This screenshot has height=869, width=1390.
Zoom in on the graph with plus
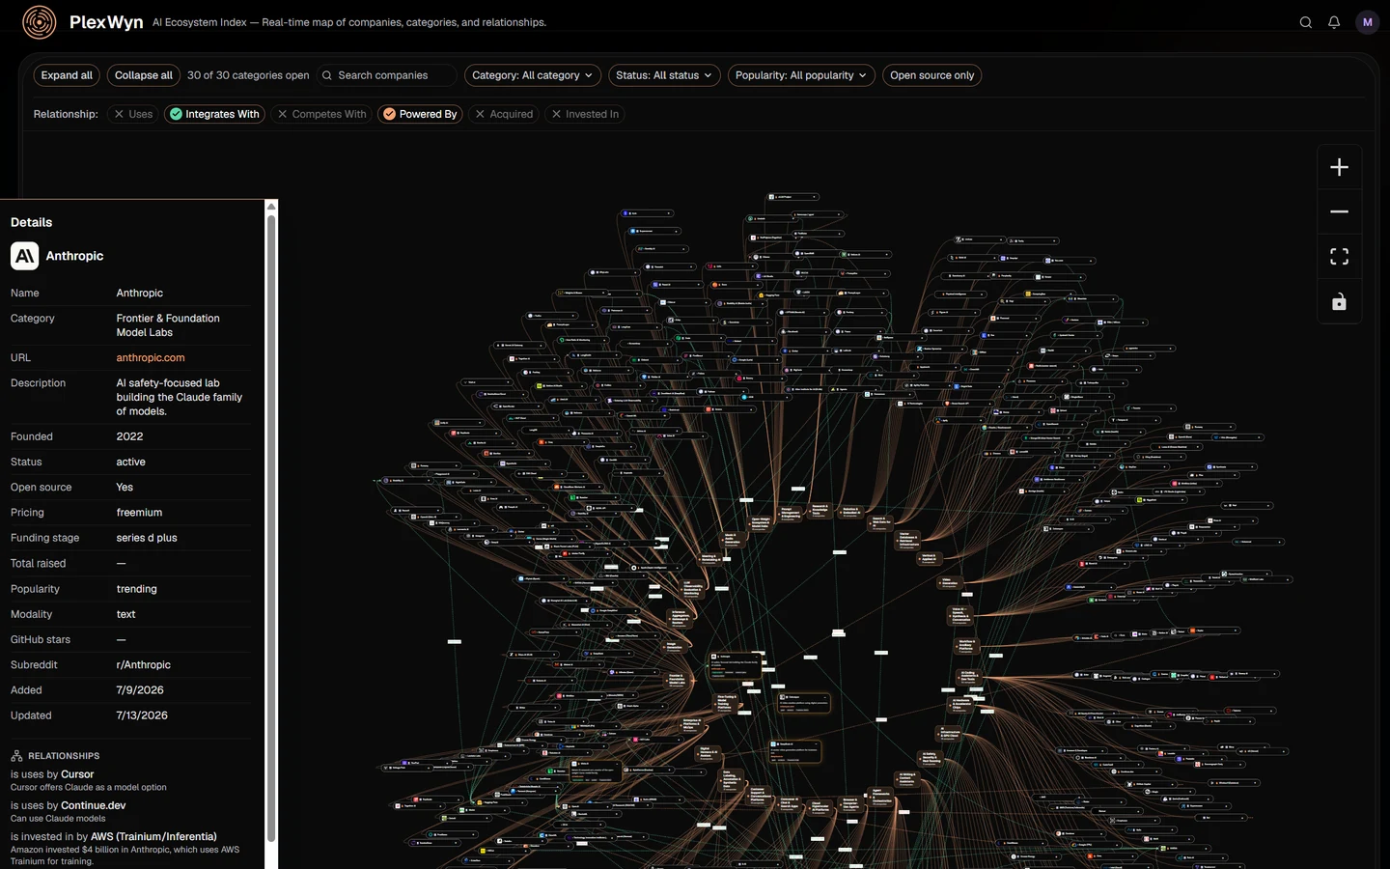1339,167
